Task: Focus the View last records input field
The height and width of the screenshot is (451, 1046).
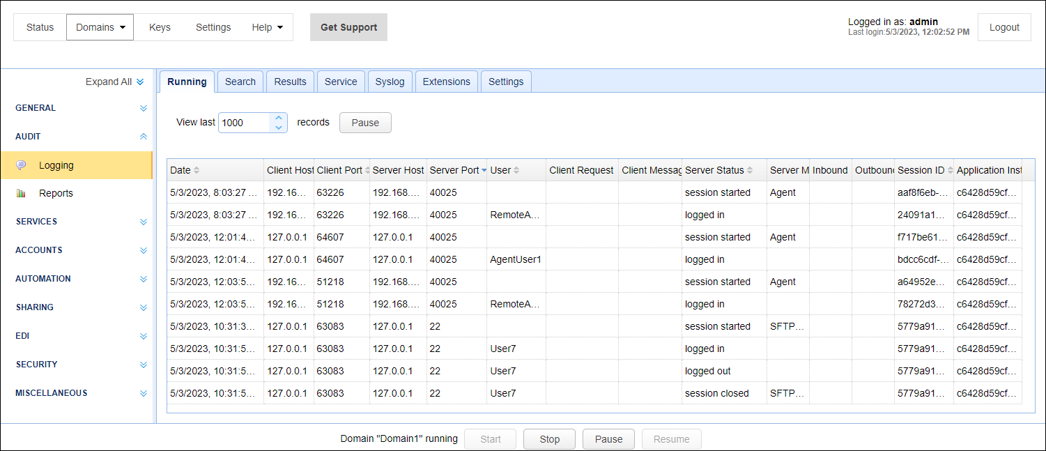Action: pyautogui.click(x=245, y=123)
